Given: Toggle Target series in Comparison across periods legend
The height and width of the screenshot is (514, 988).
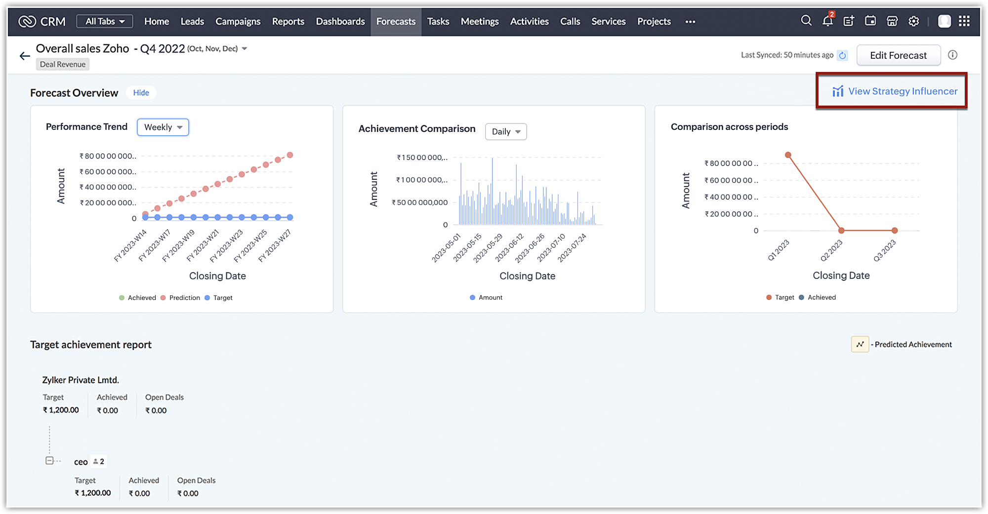Looking at the screenshot, I should coord(780,297).
